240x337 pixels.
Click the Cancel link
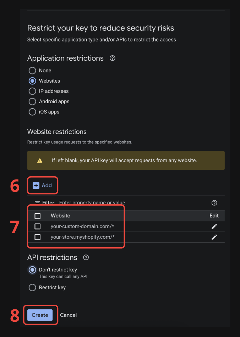[x=69, y=315]
